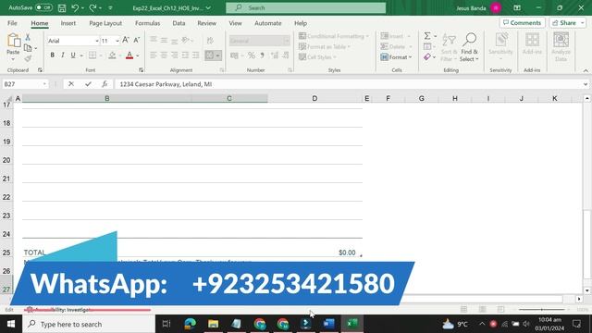The width and height of the screenshot is (592, 333).
Task: Click the Decrease Font Size icon
Action: coord(137,40)
